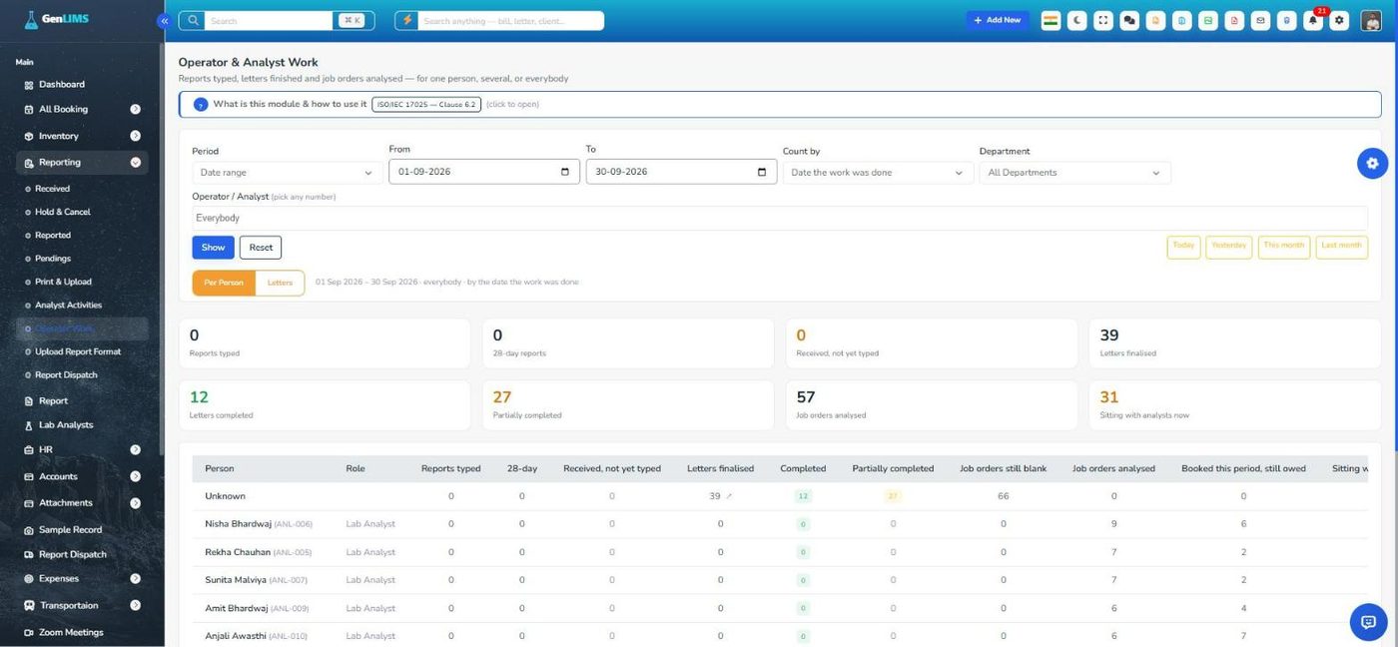Image resolution: width=1398 pixels, height=647 pixels.
Task: Select the Per Person tab
Action: click(224, 283)
